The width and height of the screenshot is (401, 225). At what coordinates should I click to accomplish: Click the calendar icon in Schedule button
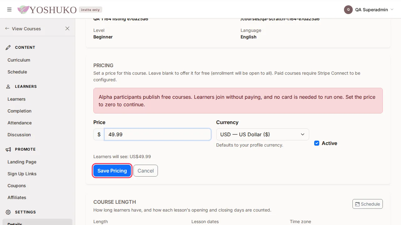click(357, 204)
